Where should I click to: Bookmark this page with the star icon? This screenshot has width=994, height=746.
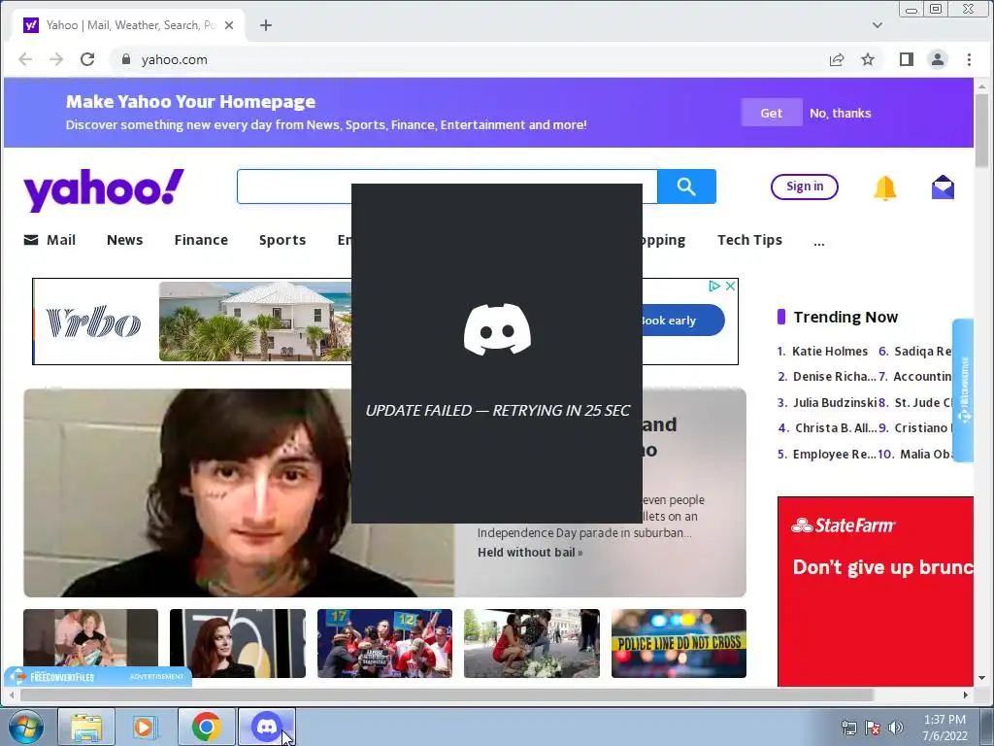[x=868, y=59]
